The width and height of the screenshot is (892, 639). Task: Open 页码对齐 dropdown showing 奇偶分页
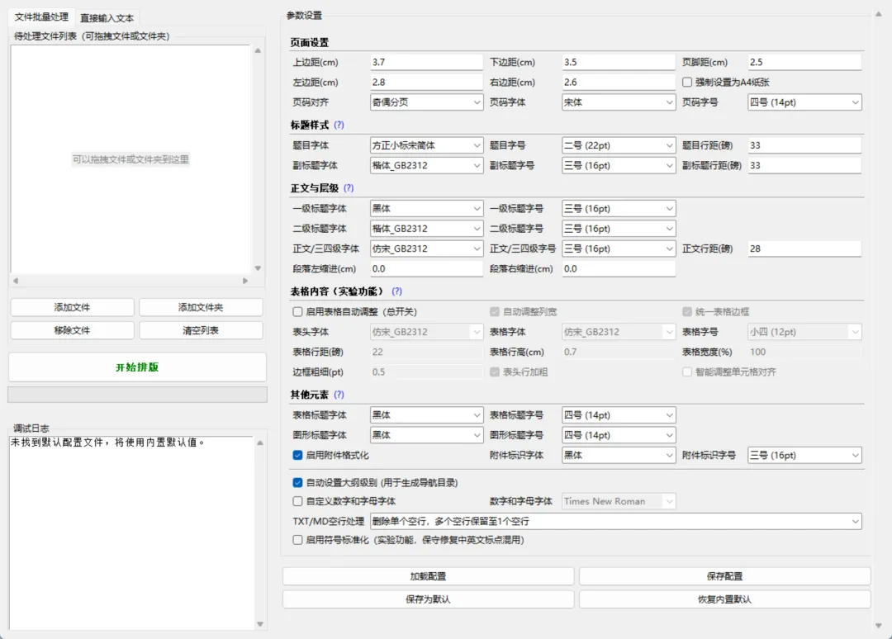427,102
